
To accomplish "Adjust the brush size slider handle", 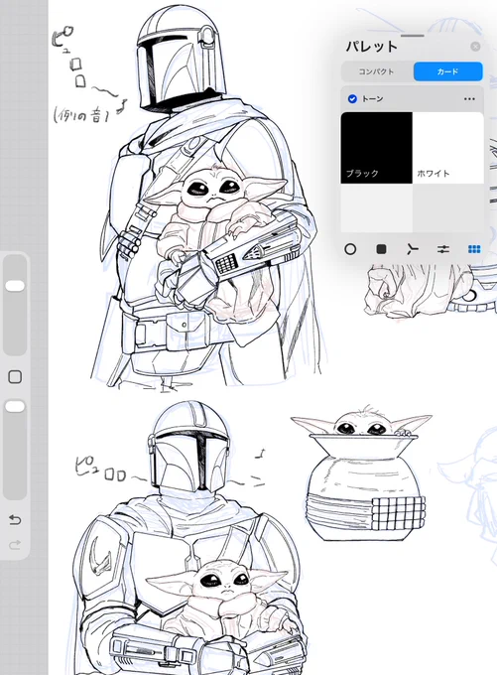I will [x=15, y=286].
